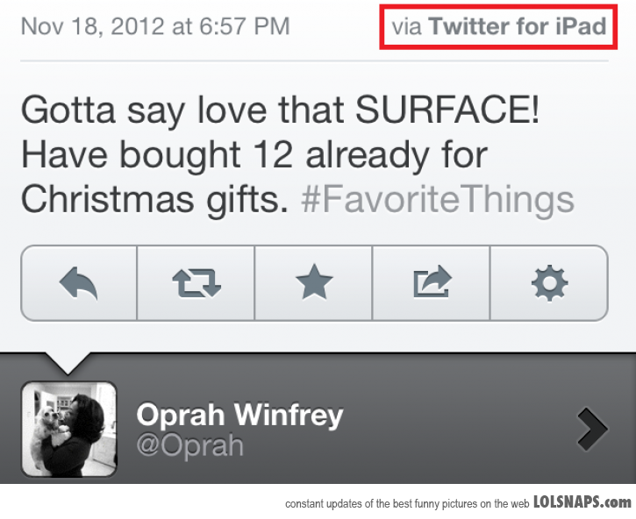Image resolution: width=636 pixels, height=519 pixels.
Task: Open Oprah Winfrey's profile picture
Action: click(68, 429)
